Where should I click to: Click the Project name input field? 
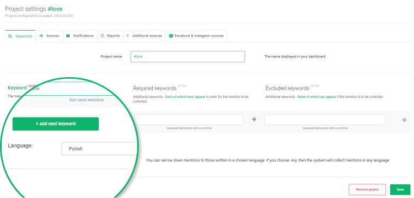point(188,56)
